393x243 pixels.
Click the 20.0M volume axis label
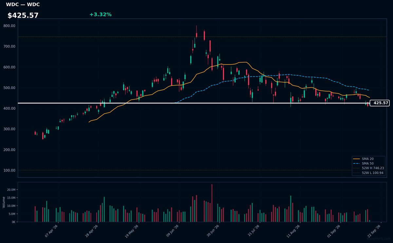[x=11, y=190]
